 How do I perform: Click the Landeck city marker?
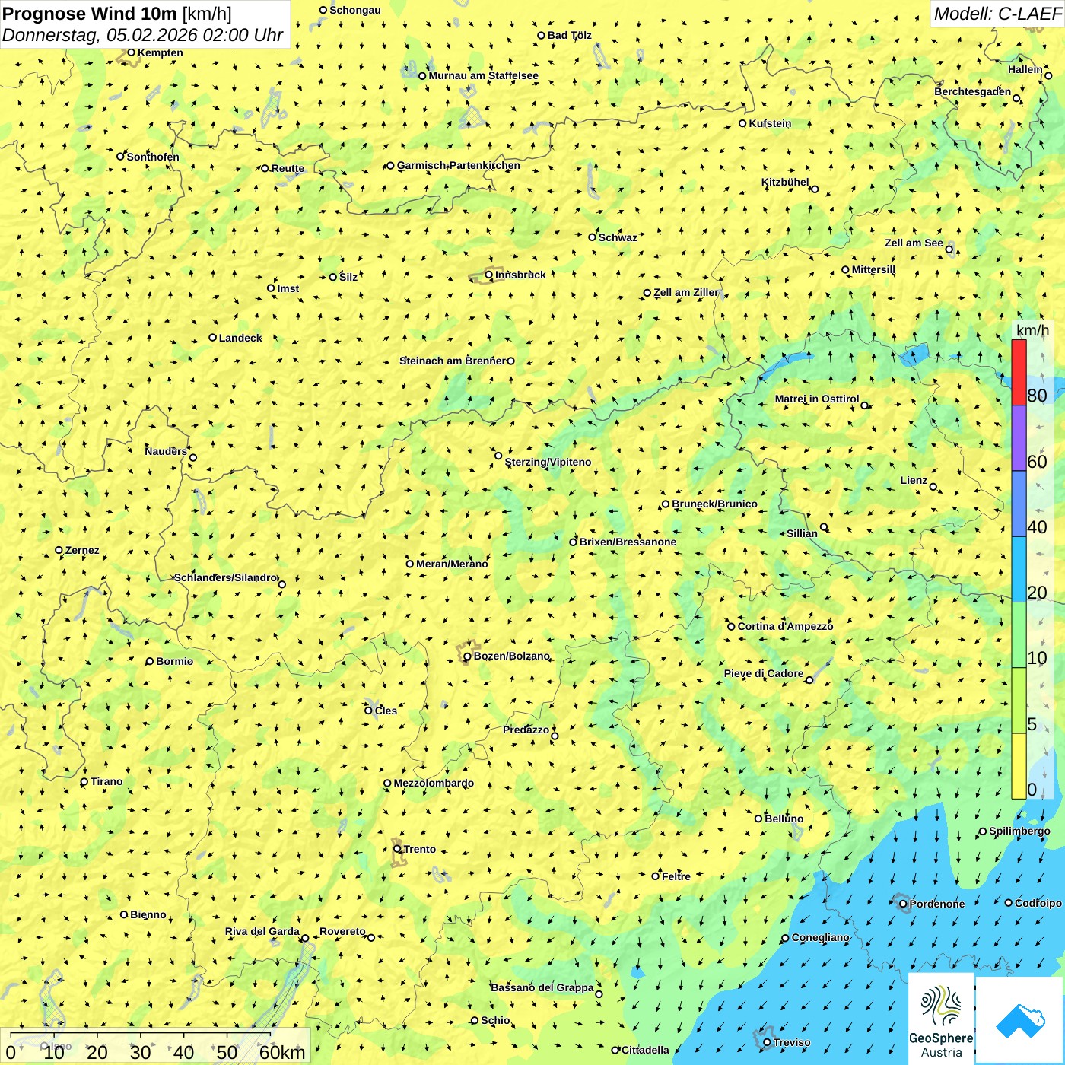pyautogui.click(x=213, y=338)
